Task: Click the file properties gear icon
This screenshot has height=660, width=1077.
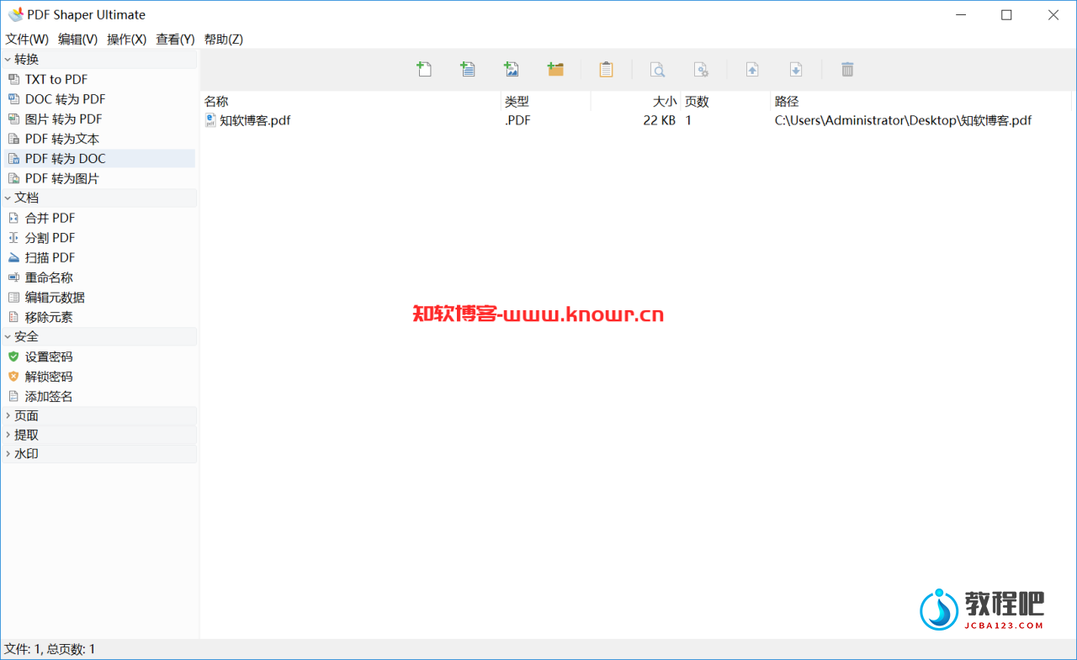Action: [701, 69]
